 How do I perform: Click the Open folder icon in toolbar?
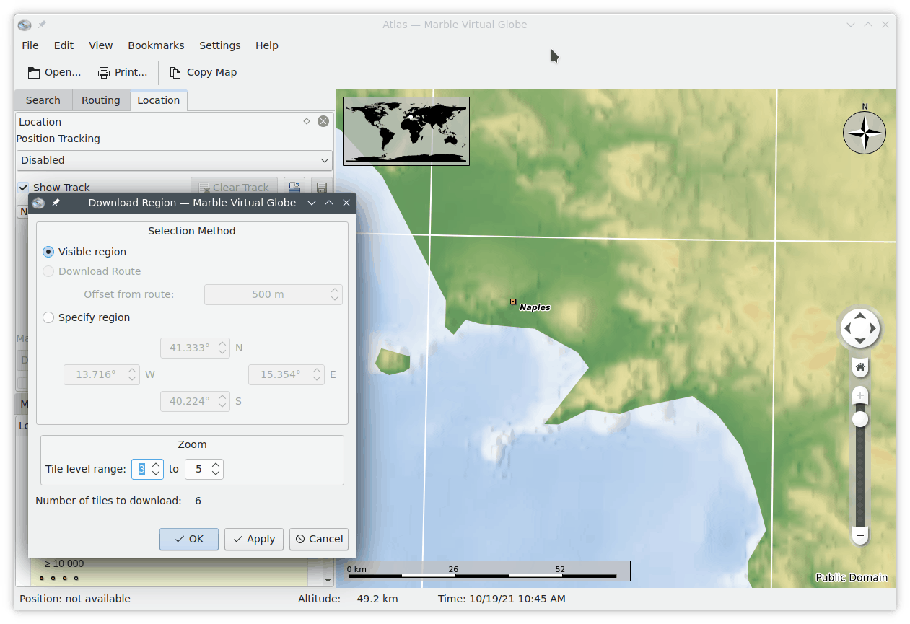(x=34, y=72)
